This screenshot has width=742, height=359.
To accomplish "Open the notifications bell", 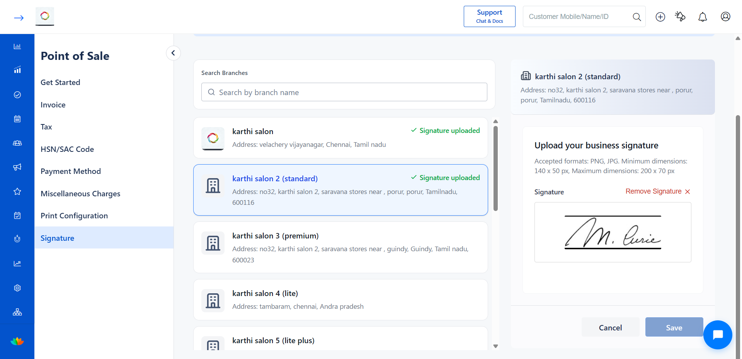I will (703, 17).
